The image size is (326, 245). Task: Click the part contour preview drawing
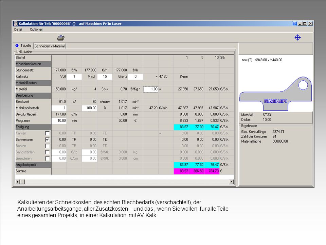276,93
